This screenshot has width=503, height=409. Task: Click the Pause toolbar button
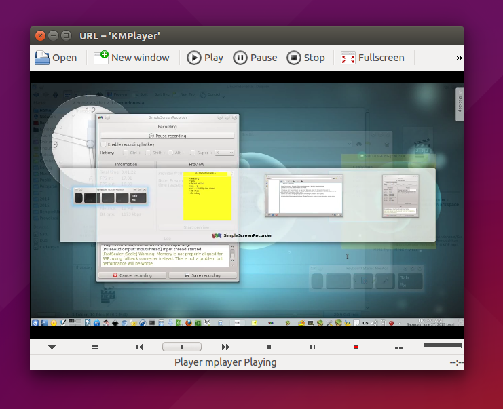[255, 58]
